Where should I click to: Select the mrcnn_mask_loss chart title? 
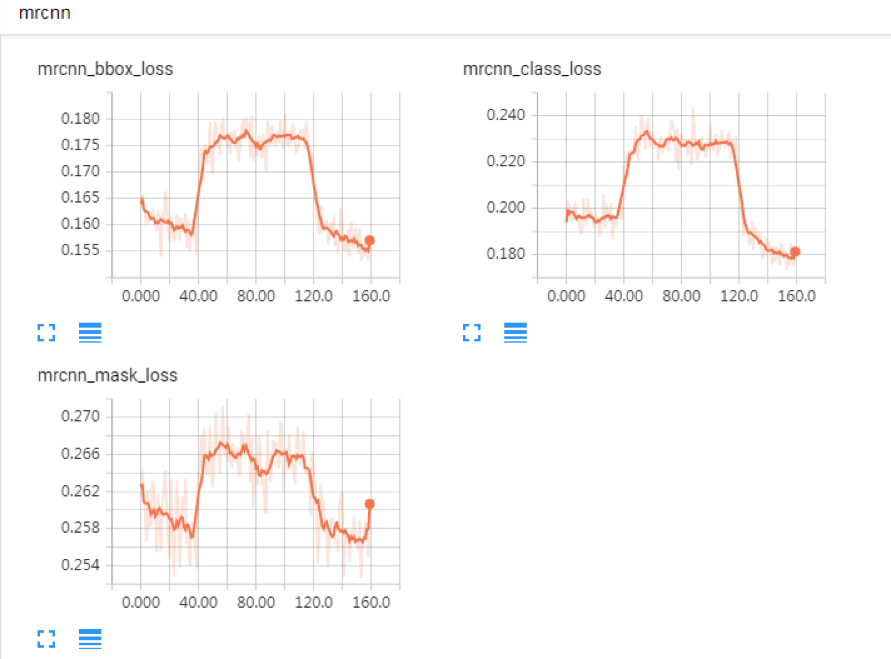click(108, 376)
